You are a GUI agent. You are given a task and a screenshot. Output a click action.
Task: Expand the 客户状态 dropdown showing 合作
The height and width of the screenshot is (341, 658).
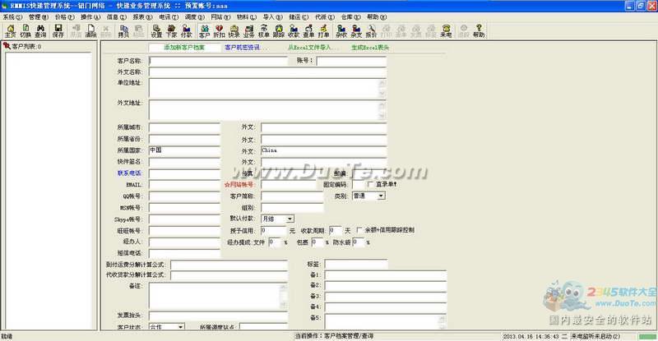point(179,327)
